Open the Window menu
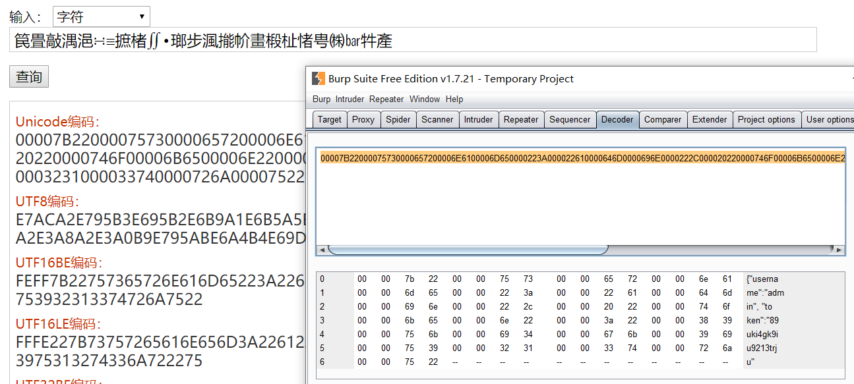Screen dimensions: 854x384 pos(425,99)
